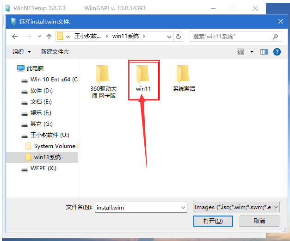The width and height of the screenshot is (290, 241).
Task: Click the search magnifier icon
Action: tap(275, 37)
